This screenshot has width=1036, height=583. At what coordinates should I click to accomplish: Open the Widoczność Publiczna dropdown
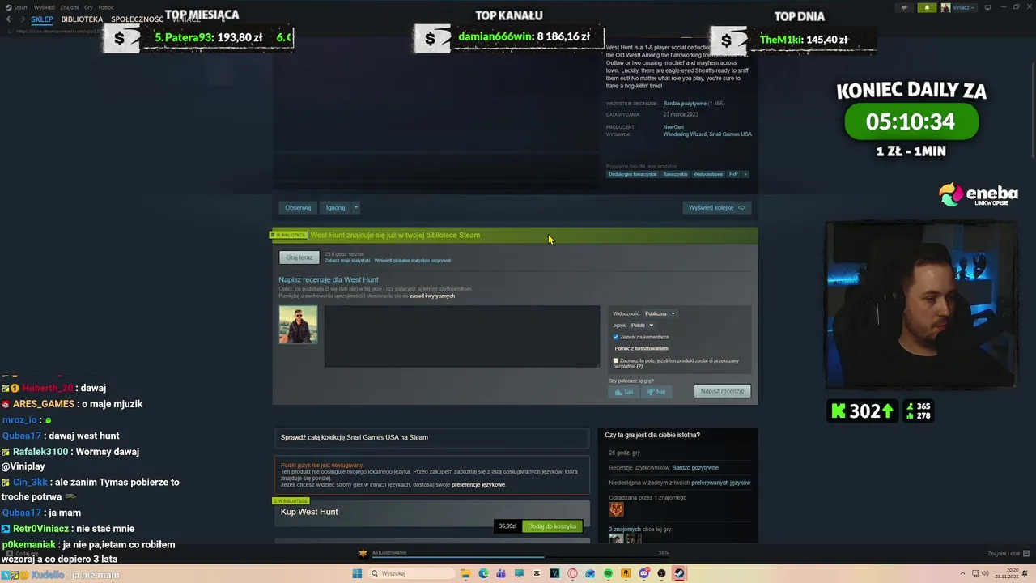point(660,313)
